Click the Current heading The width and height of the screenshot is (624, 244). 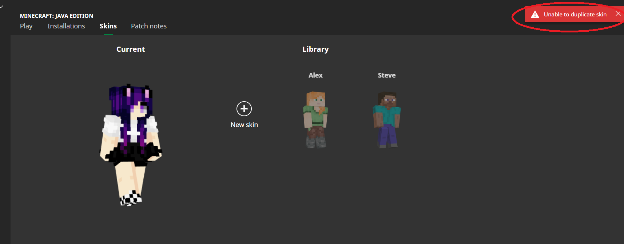pyautogui.click(x=131, y=49)
